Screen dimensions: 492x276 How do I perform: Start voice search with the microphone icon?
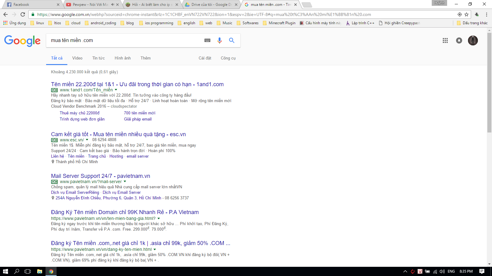pos(220,40)
